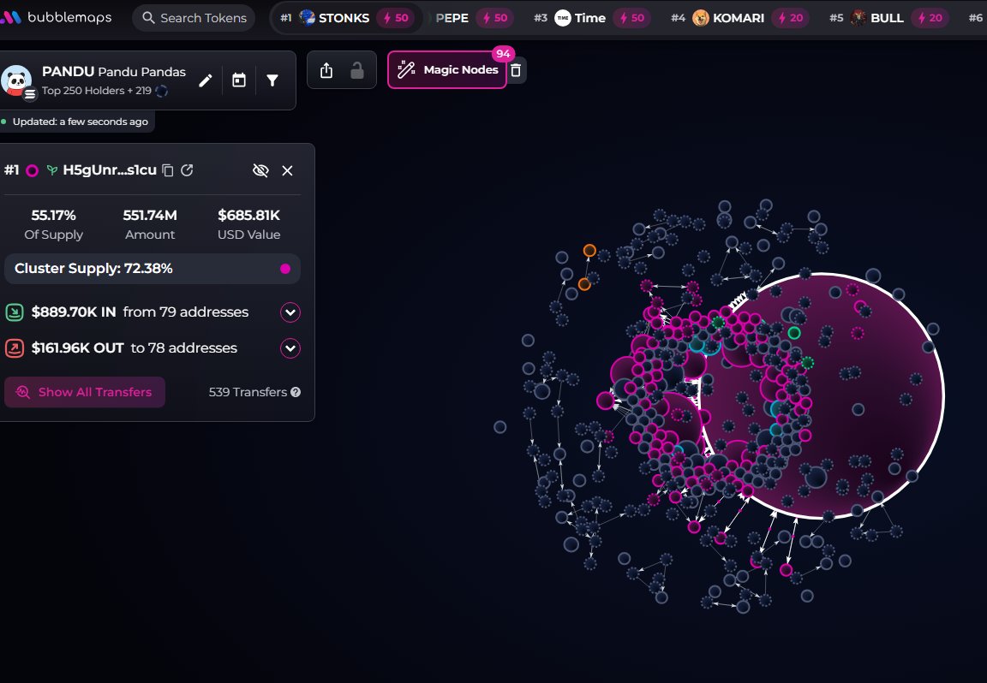Click the PANDU Pandu Pandas title
Image resolution: width=987 pixels, height=683 pixels.
click(114, 72)
